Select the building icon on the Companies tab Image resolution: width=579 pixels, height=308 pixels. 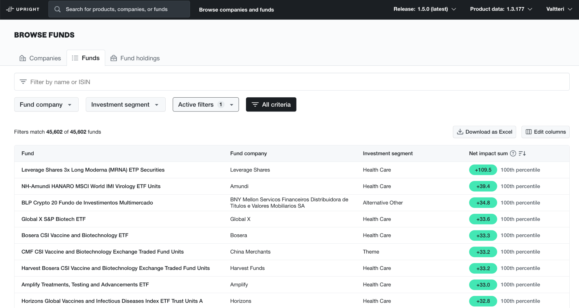click(23, 58)
